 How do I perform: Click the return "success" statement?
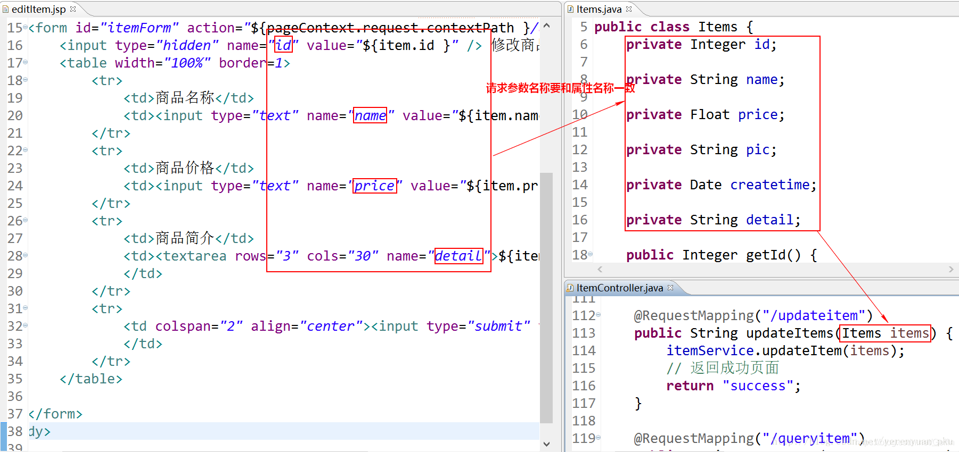(734, 386)
